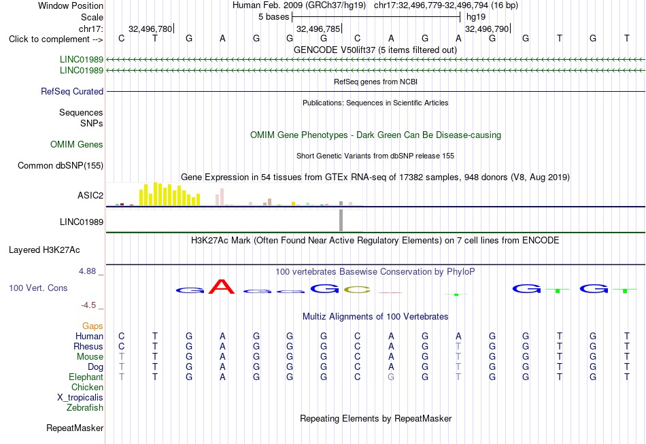This screenshot has width=646, height=444.
Task: Click the "Human" alignment row label
Action: point(89,337)
